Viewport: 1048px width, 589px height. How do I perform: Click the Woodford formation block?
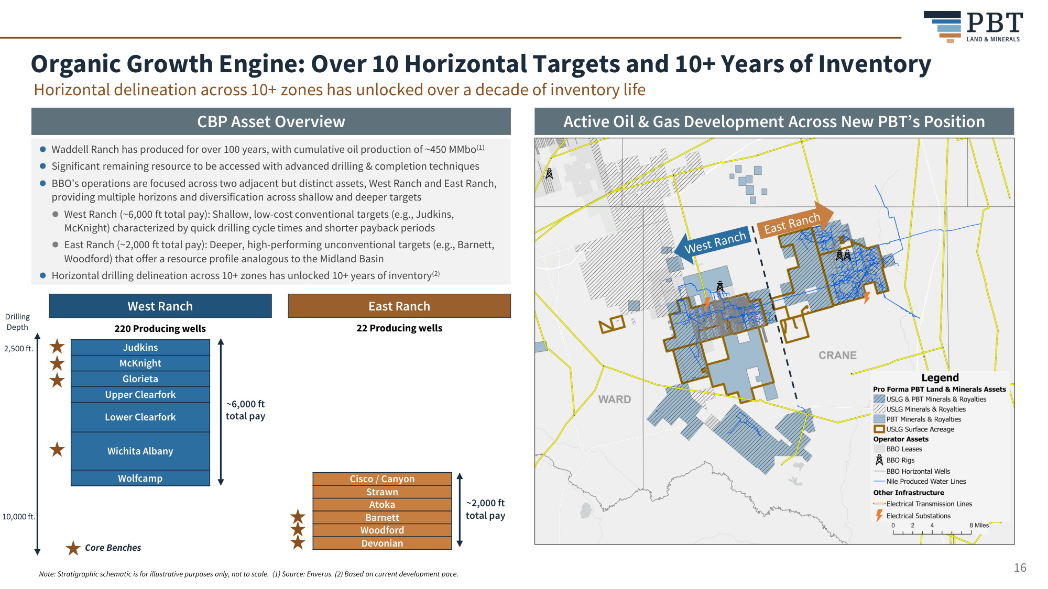point(382,530)
